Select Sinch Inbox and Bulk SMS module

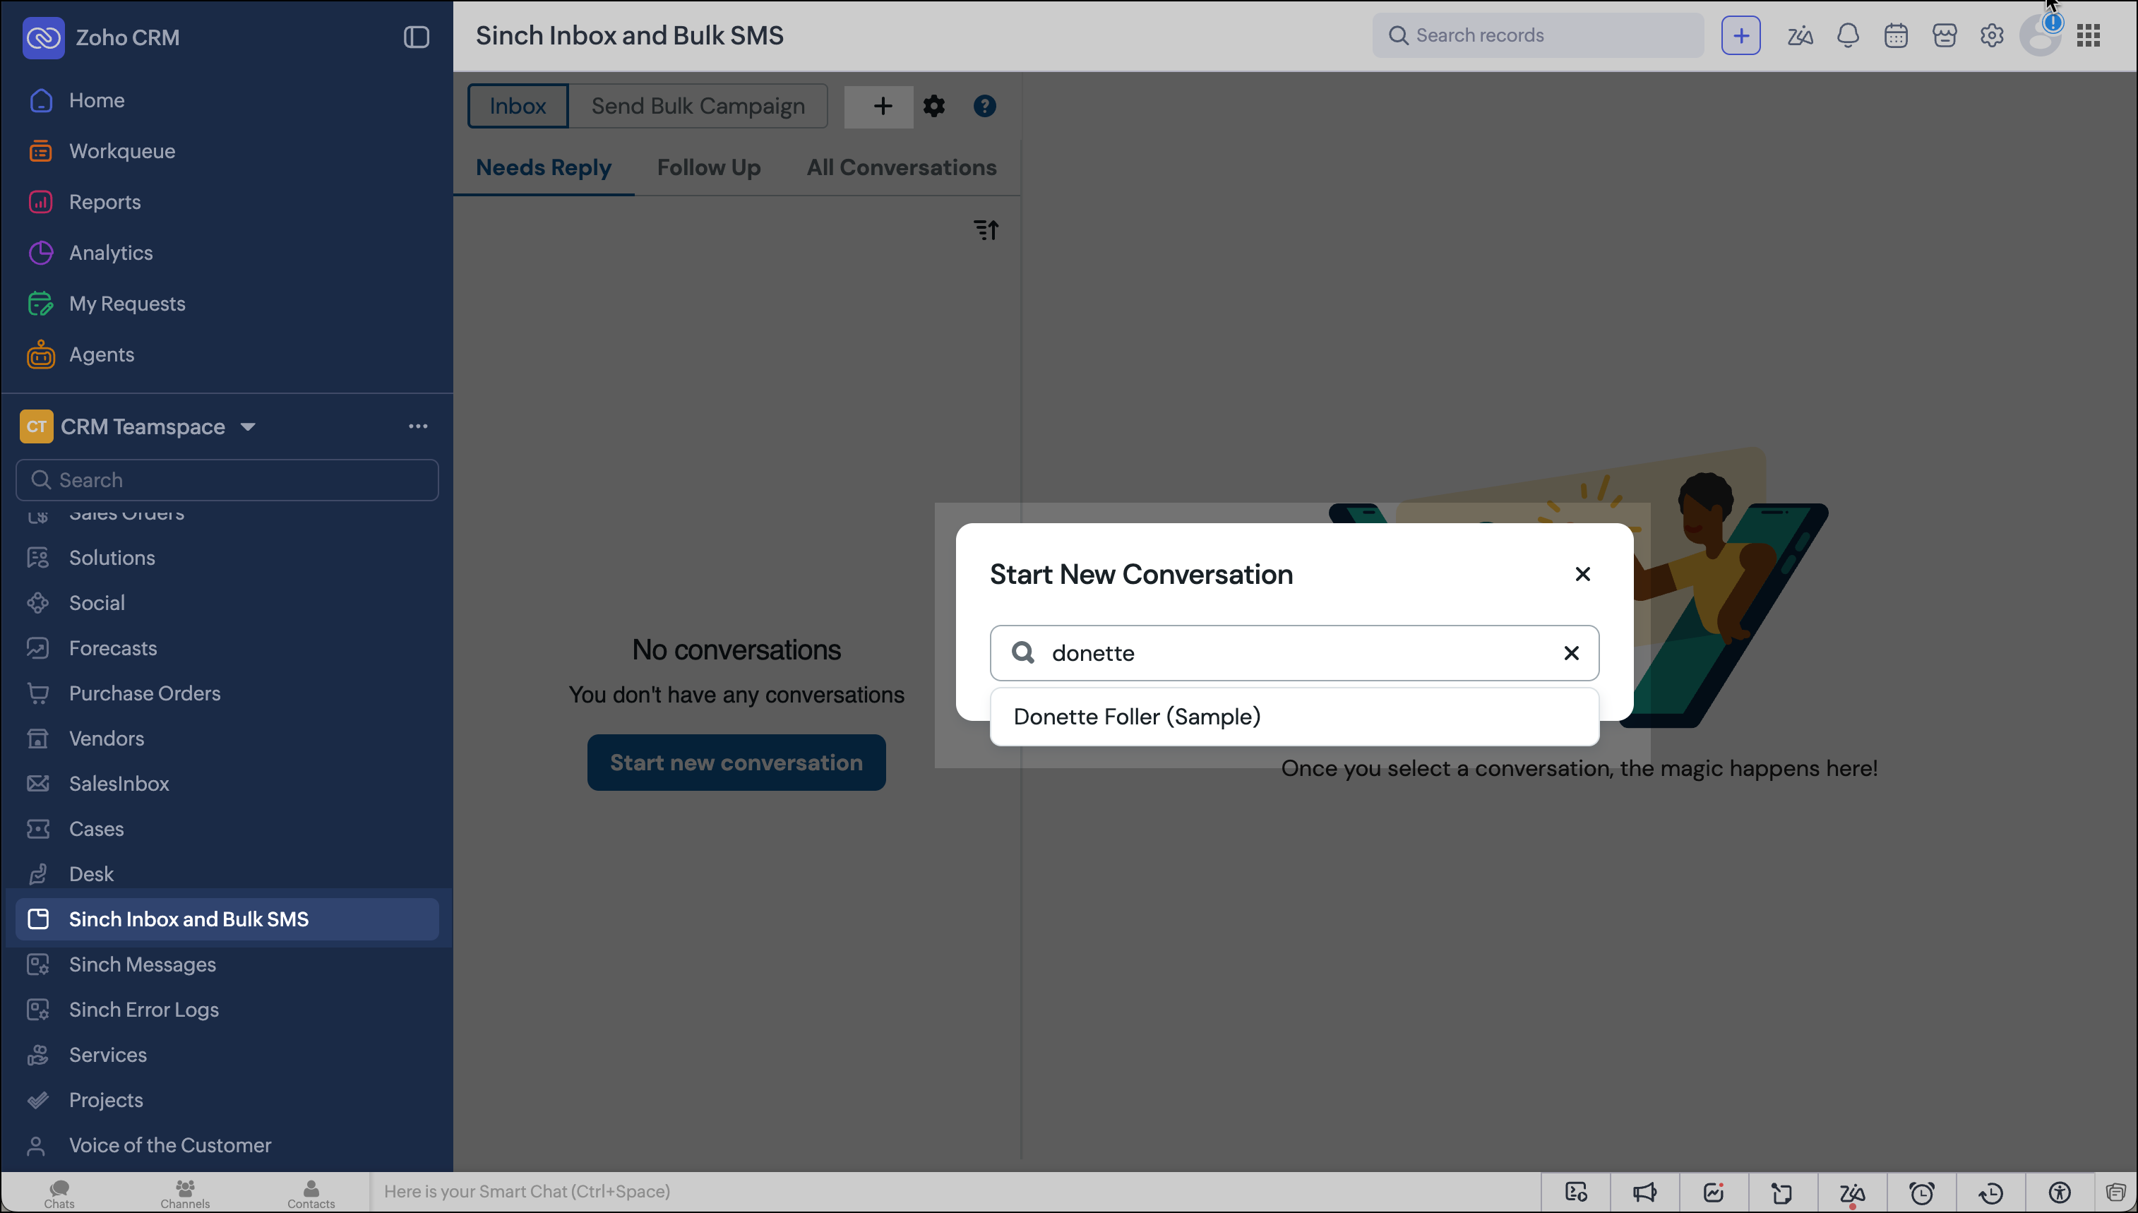pyautogui.click(x=227, y=920)
